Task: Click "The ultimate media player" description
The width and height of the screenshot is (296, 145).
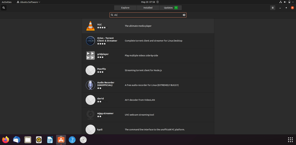Action: tap(138, 26)
